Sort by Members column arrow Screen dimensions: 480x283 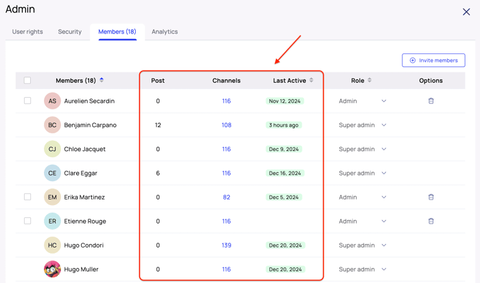coord(101,80)
